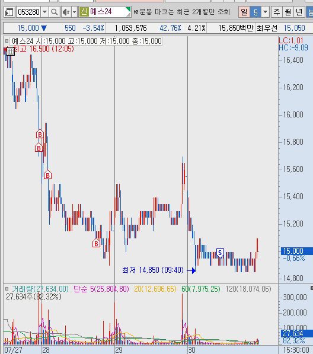The width and height of the screenshot is (313, 354).
Task: Click the stock code input field 053280
Action: [28, 12]
